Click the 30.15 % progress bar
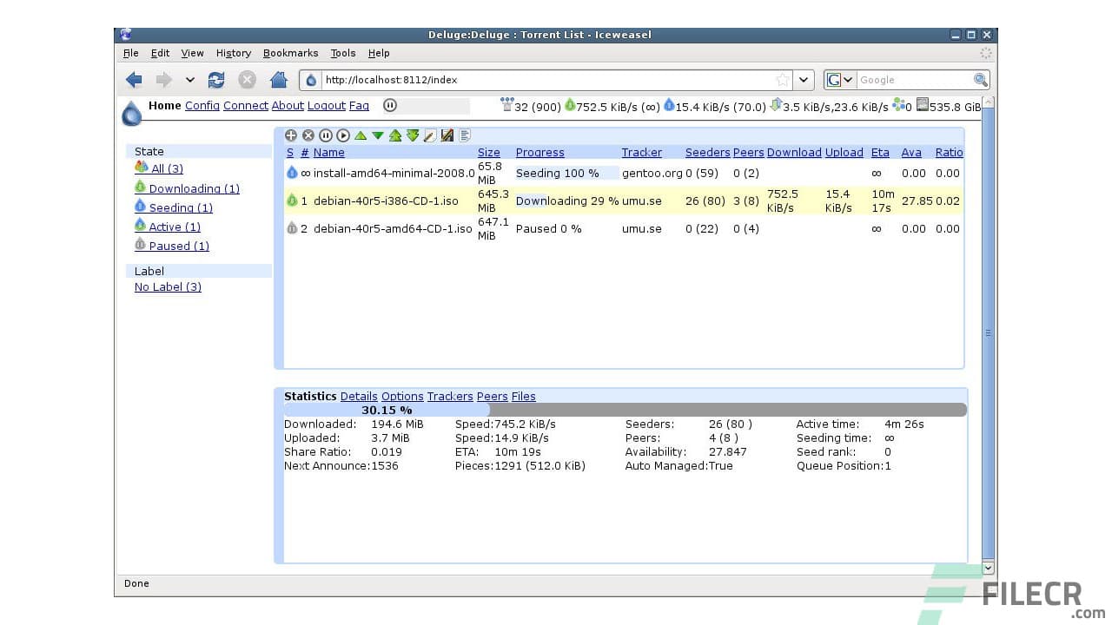The image size is (1112, 625). pyautogui.click(x=387, y=409)
